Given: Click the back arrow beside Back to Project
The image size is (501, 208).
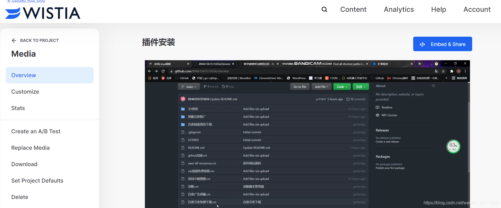Looking at the screenshot, I should click(x=14, y=41).
